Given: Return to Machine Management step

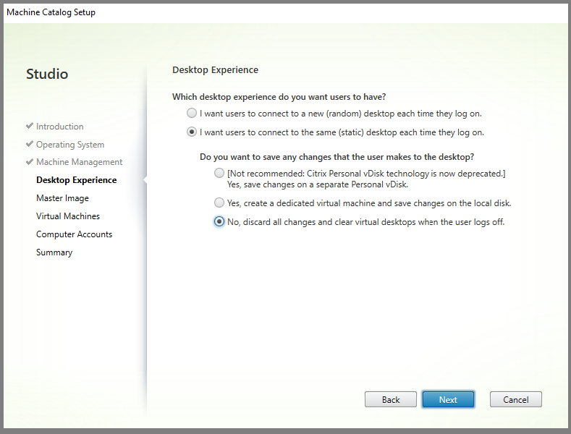Looking at the screenshot, I should click(79, 162).
